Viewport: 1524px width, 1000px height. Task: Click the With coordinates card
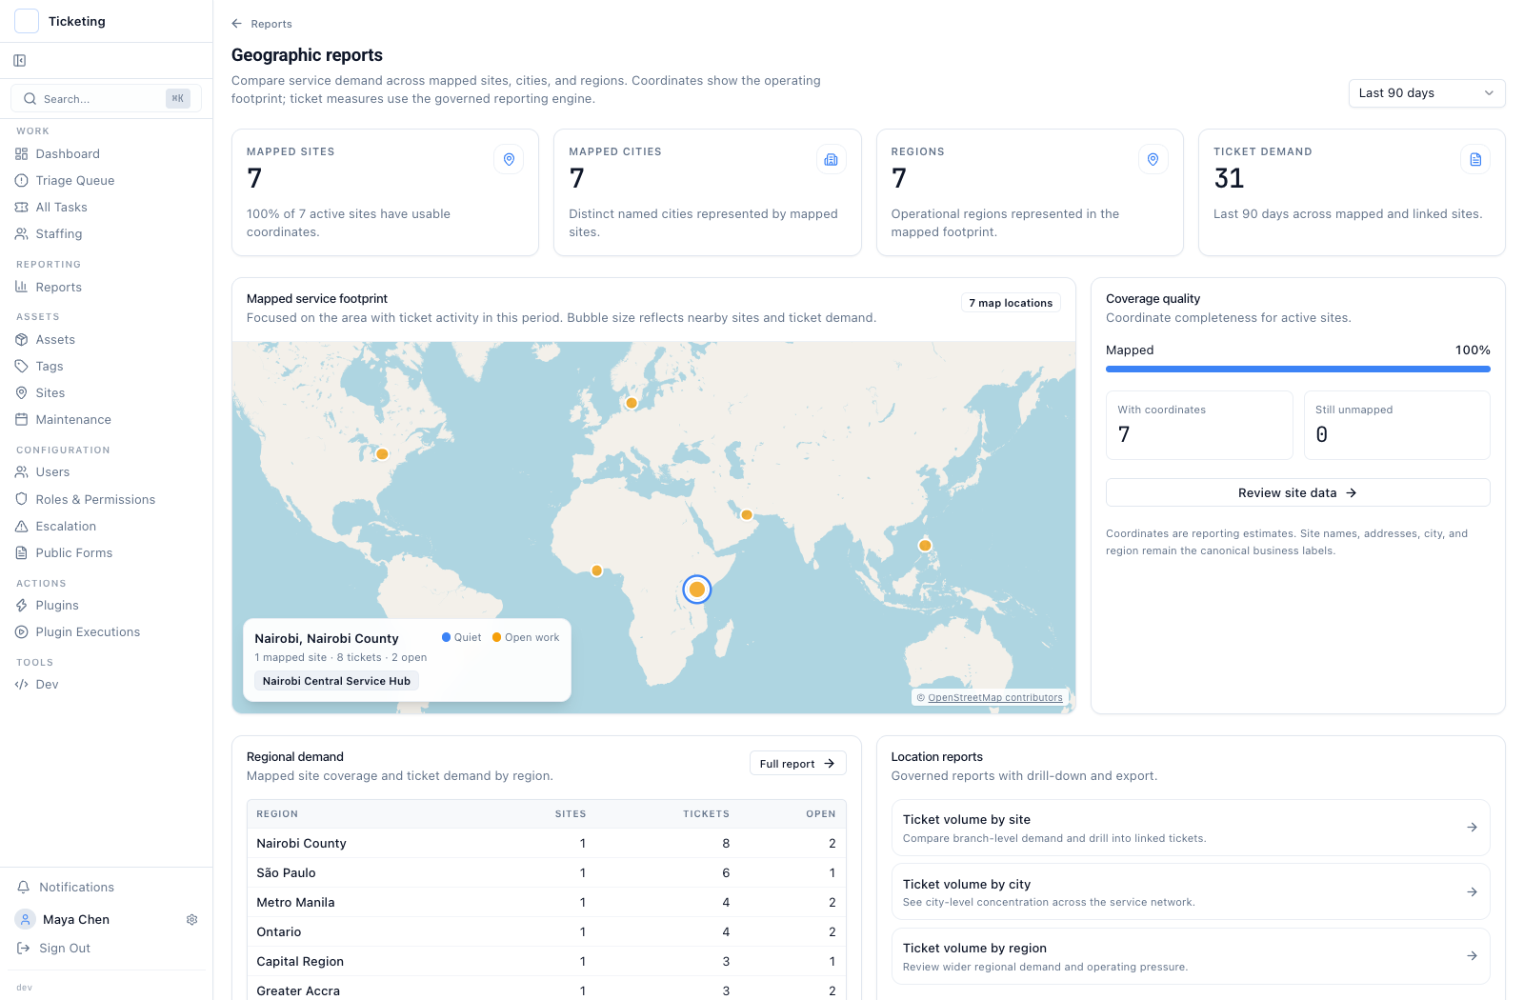coord(1199,426)
